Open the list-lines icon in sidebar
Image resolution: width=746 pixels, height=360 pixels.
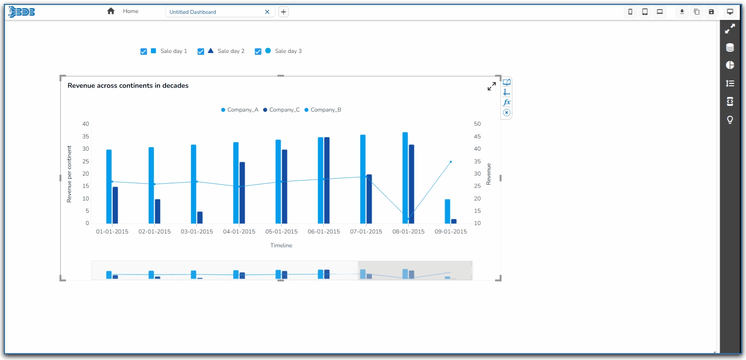(x=730, y=83)
